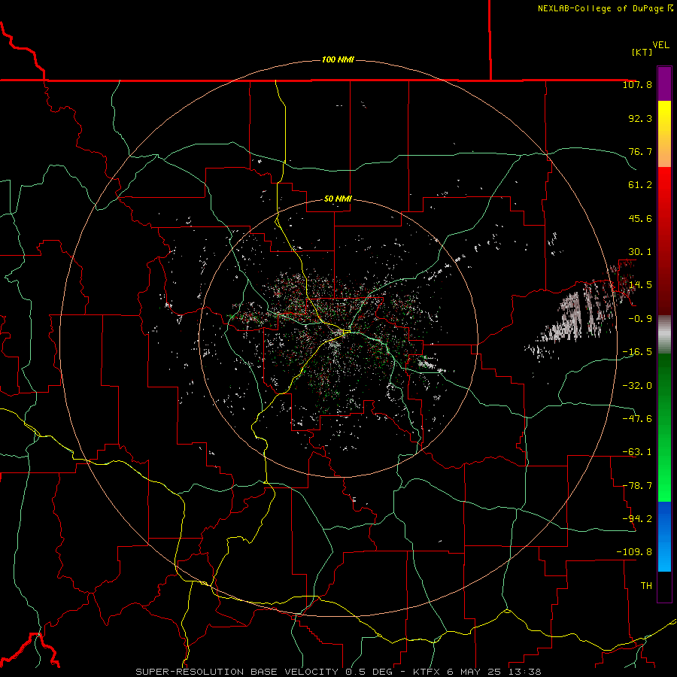Pick the blue segment of velocity scale
The height and width of the screenshot is (677, 677).
[664, 536]
